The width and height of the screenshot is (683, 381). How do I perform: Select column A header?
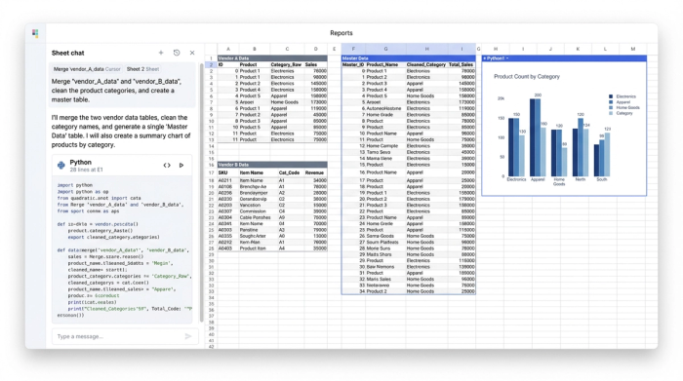click(227, 49)
